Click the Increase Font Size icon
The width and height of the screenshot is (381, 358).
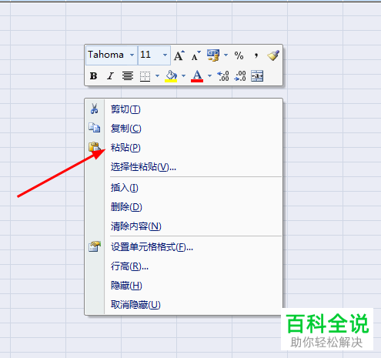pos(179,55)
